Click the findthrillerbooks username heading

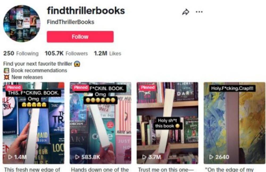(86, 11)
